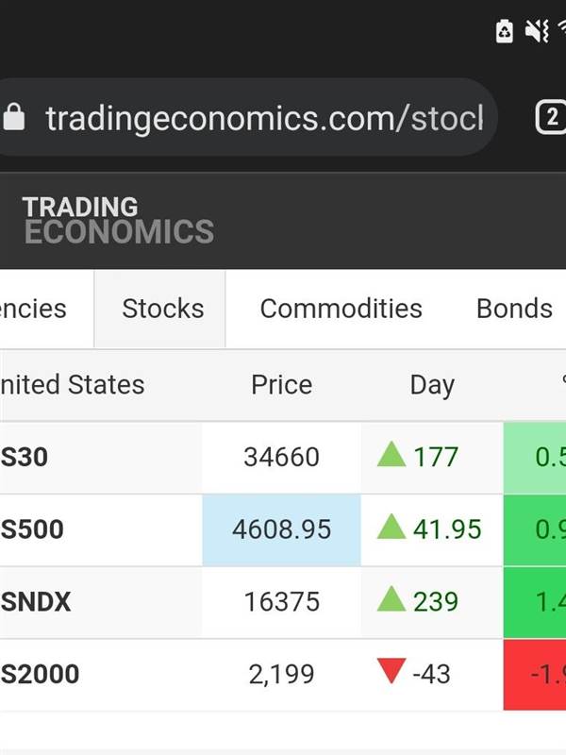The height and width of the screenshot is (755, 566).
Task: Open the US500 index link
Action: (32, 529)
